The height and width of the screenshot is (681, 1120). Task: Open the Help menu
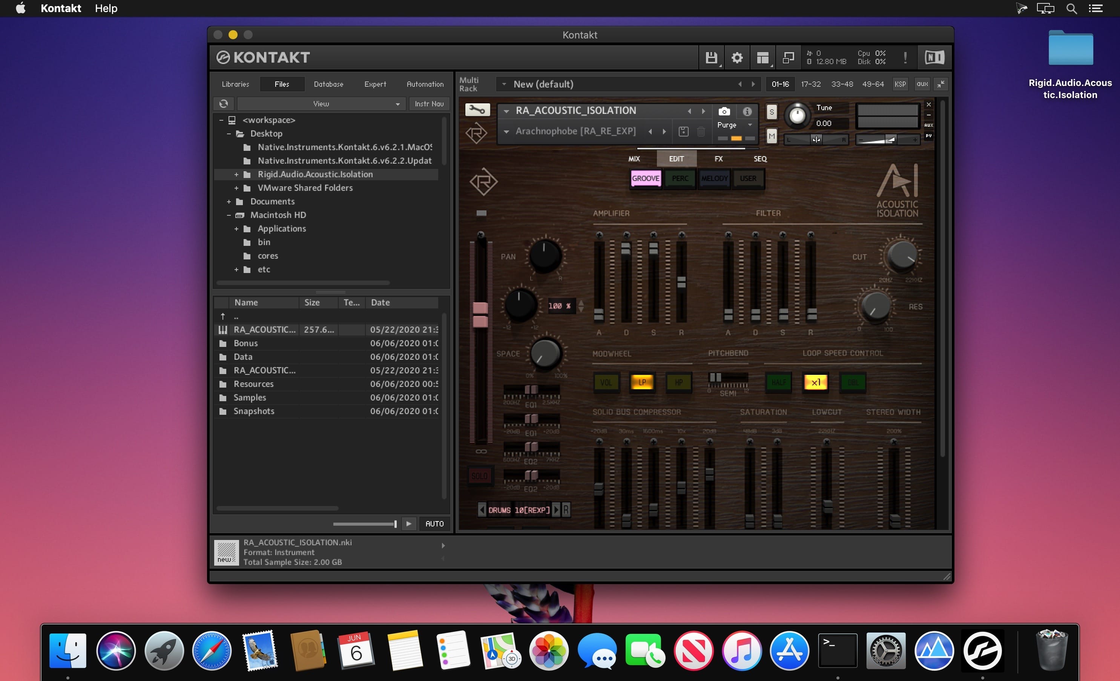tap(106, 8)
